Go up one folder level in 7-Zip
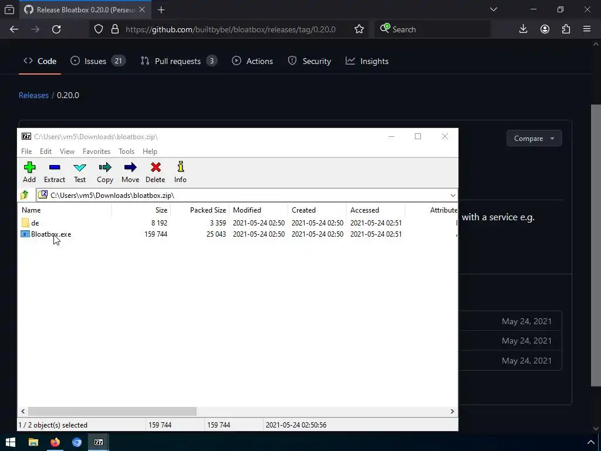Viewport: 601px width, 451px height. [x=25, y=195]
